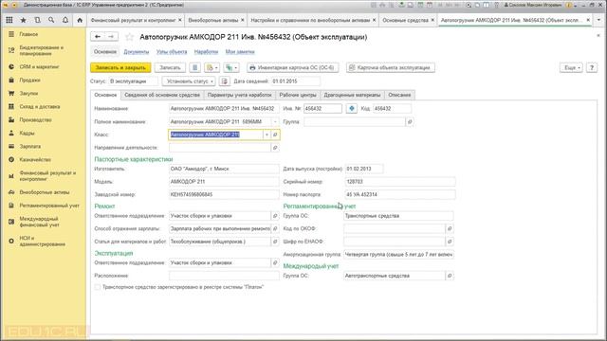Open Эксплуатация Ответственное подразделение lookup
The height and width of the screenshot is (341, 607).
[x=275, y=263]
